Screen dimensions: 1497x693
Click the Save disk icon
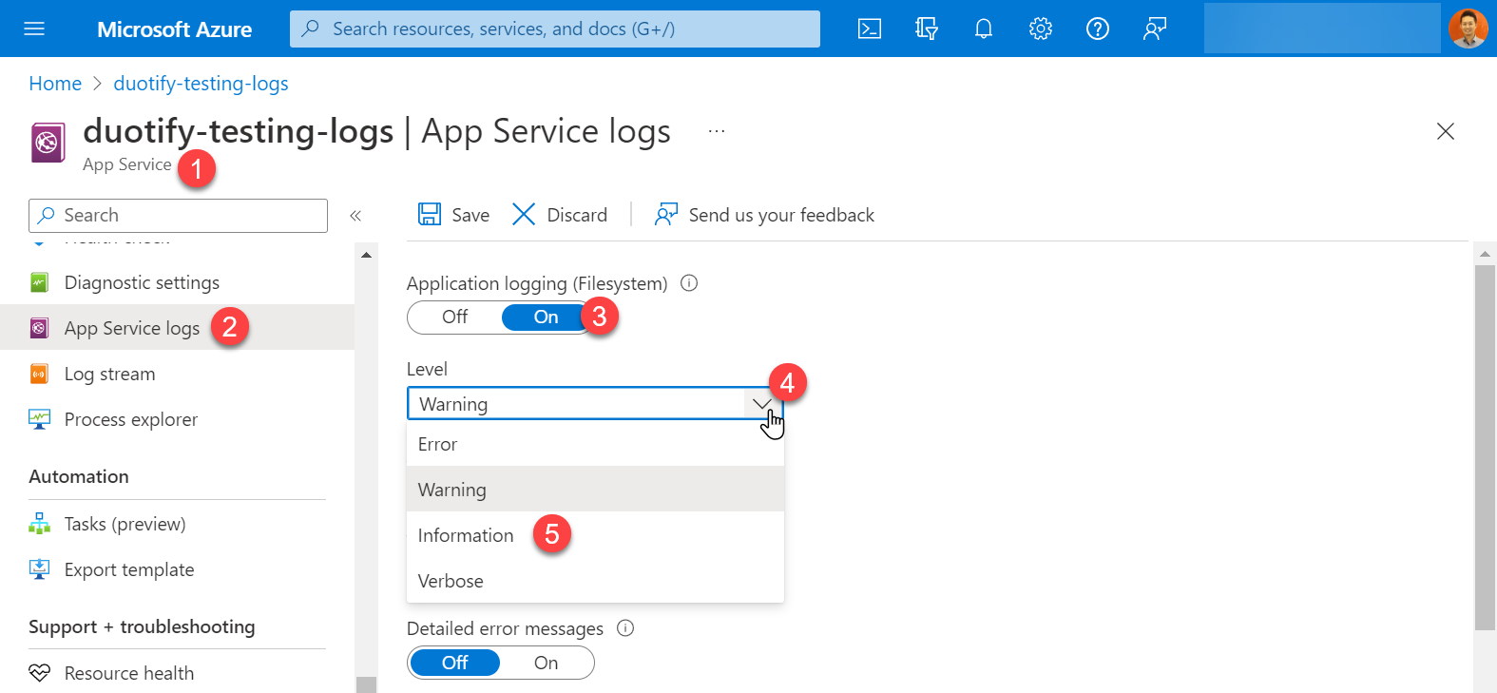point(430,214)
